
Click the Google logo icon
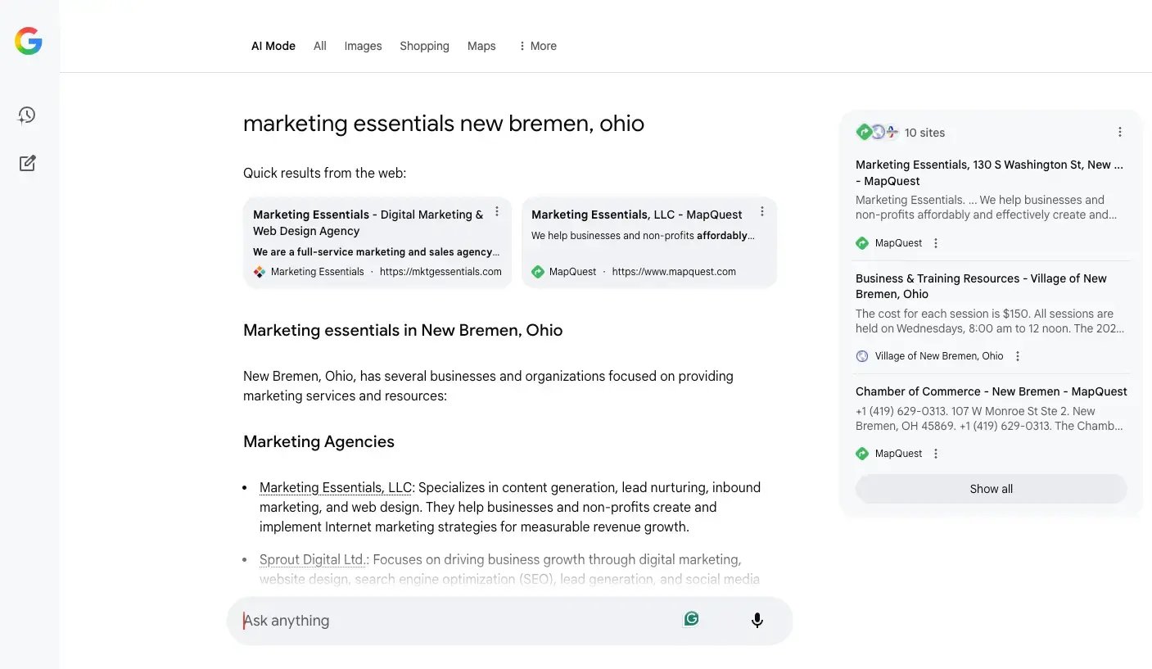pyautogui.click(x=29, y=41)
